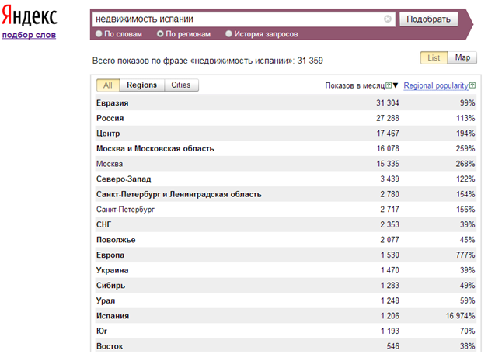The image size is (488, 354).
Task: Click the 31 304 impressions value
Action: [x=388, y=103]
